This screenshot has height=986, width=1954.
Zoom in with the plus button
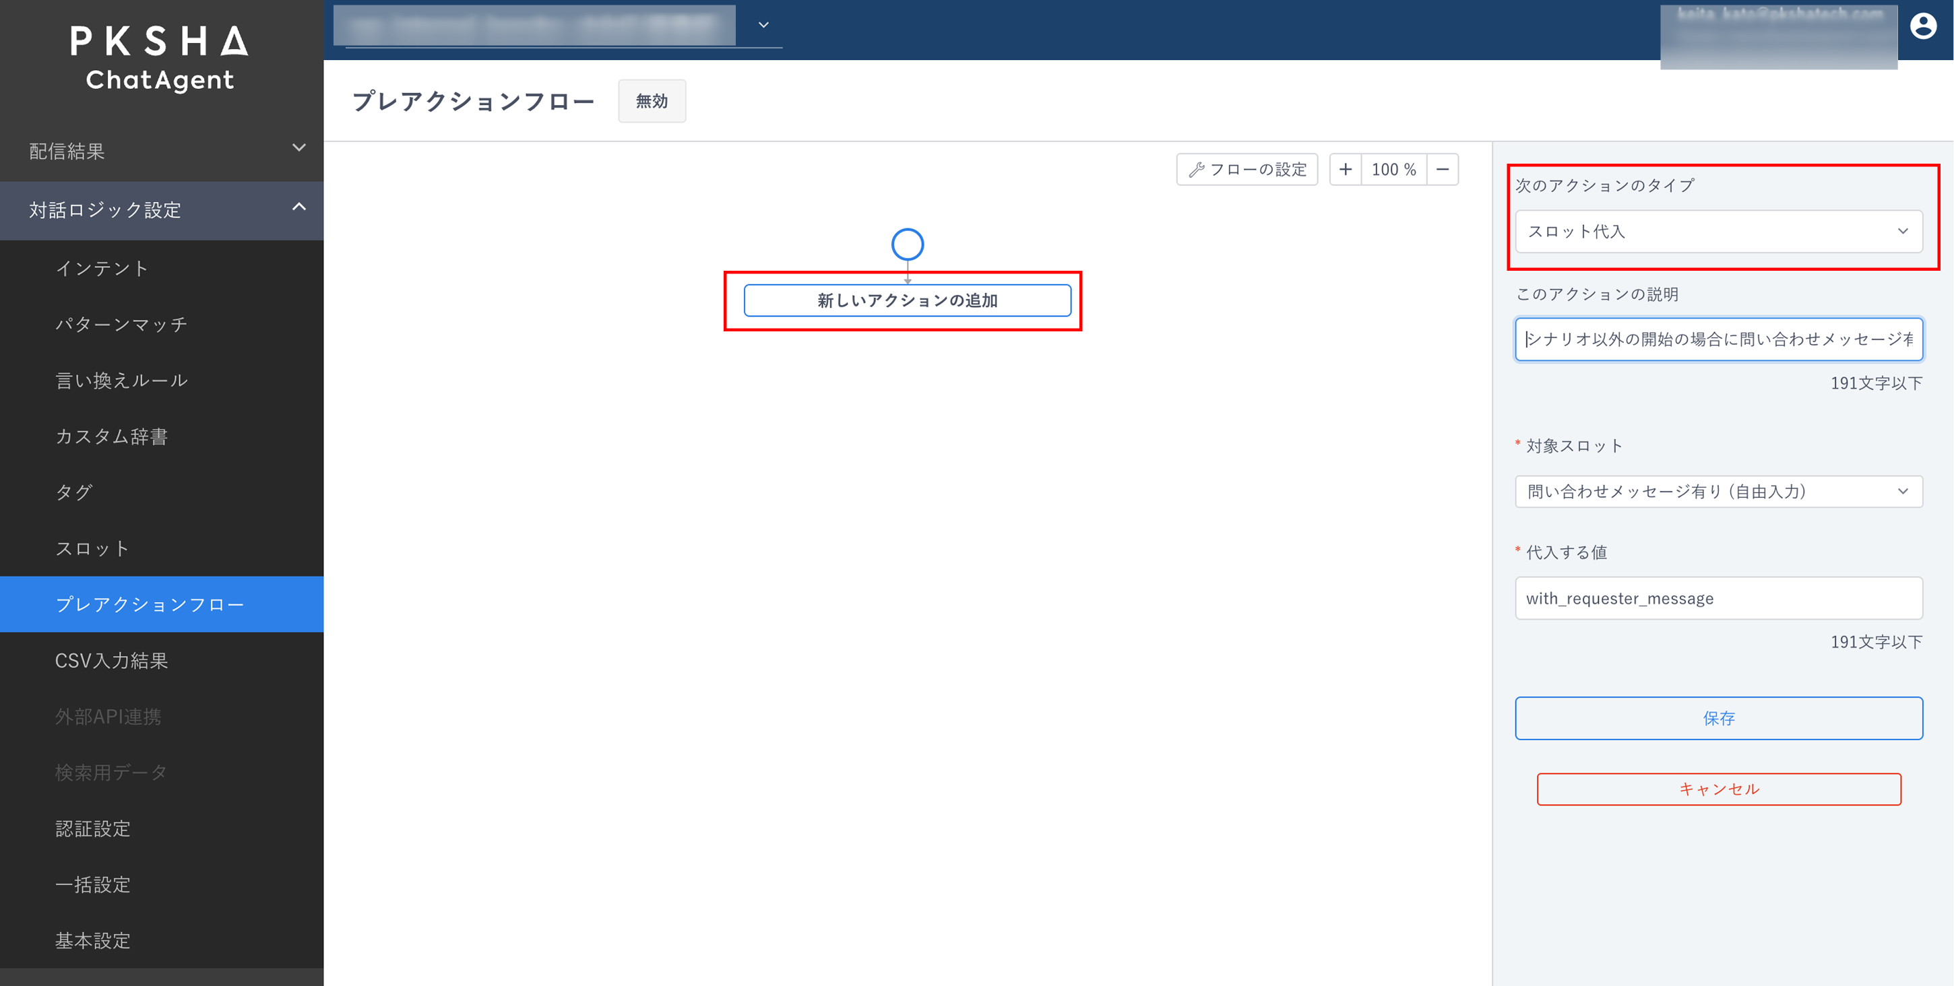(x=1346, y=169)
